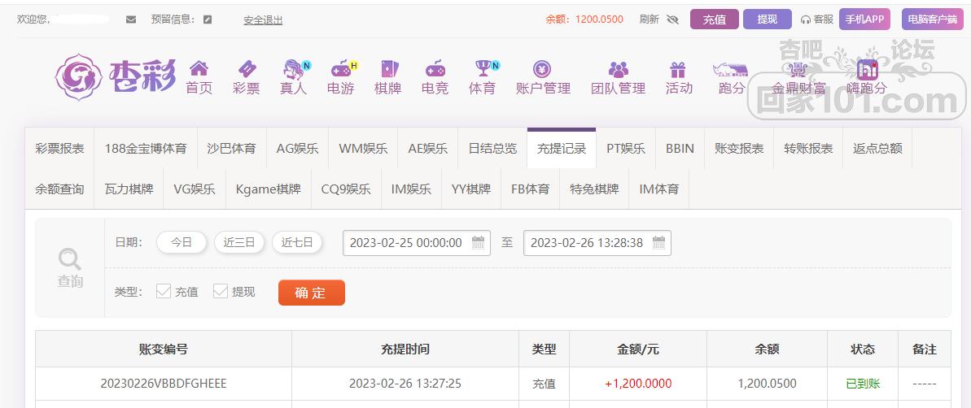This screenshot has height=408, width=971.
Task: Open 团队管理 team icon
Action: (618, 69)
